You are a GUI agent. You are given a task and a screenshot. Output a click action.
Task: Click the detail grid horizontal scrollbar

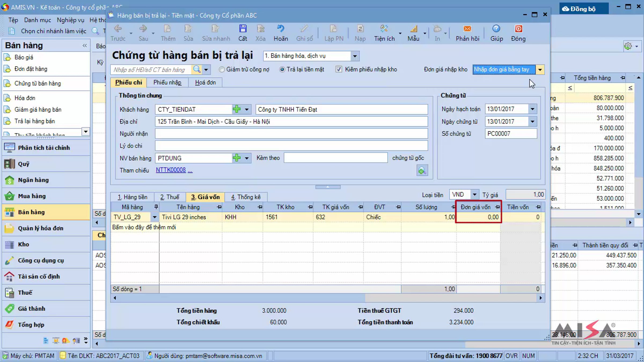[x=328, y=298]
